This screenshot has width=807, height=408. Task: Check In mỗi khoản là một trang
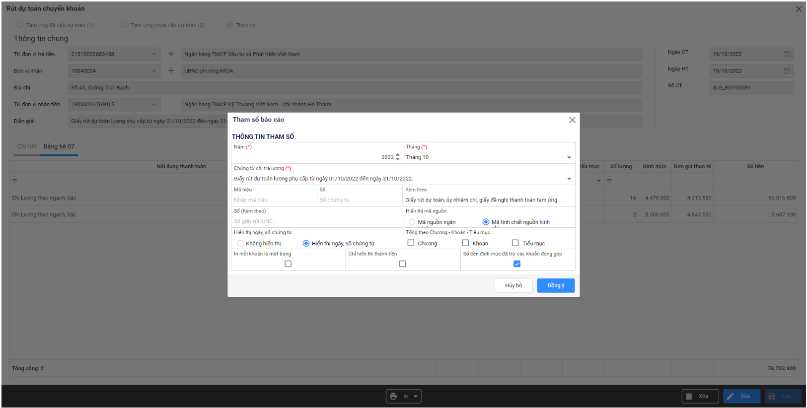click(x=288, y=264)
